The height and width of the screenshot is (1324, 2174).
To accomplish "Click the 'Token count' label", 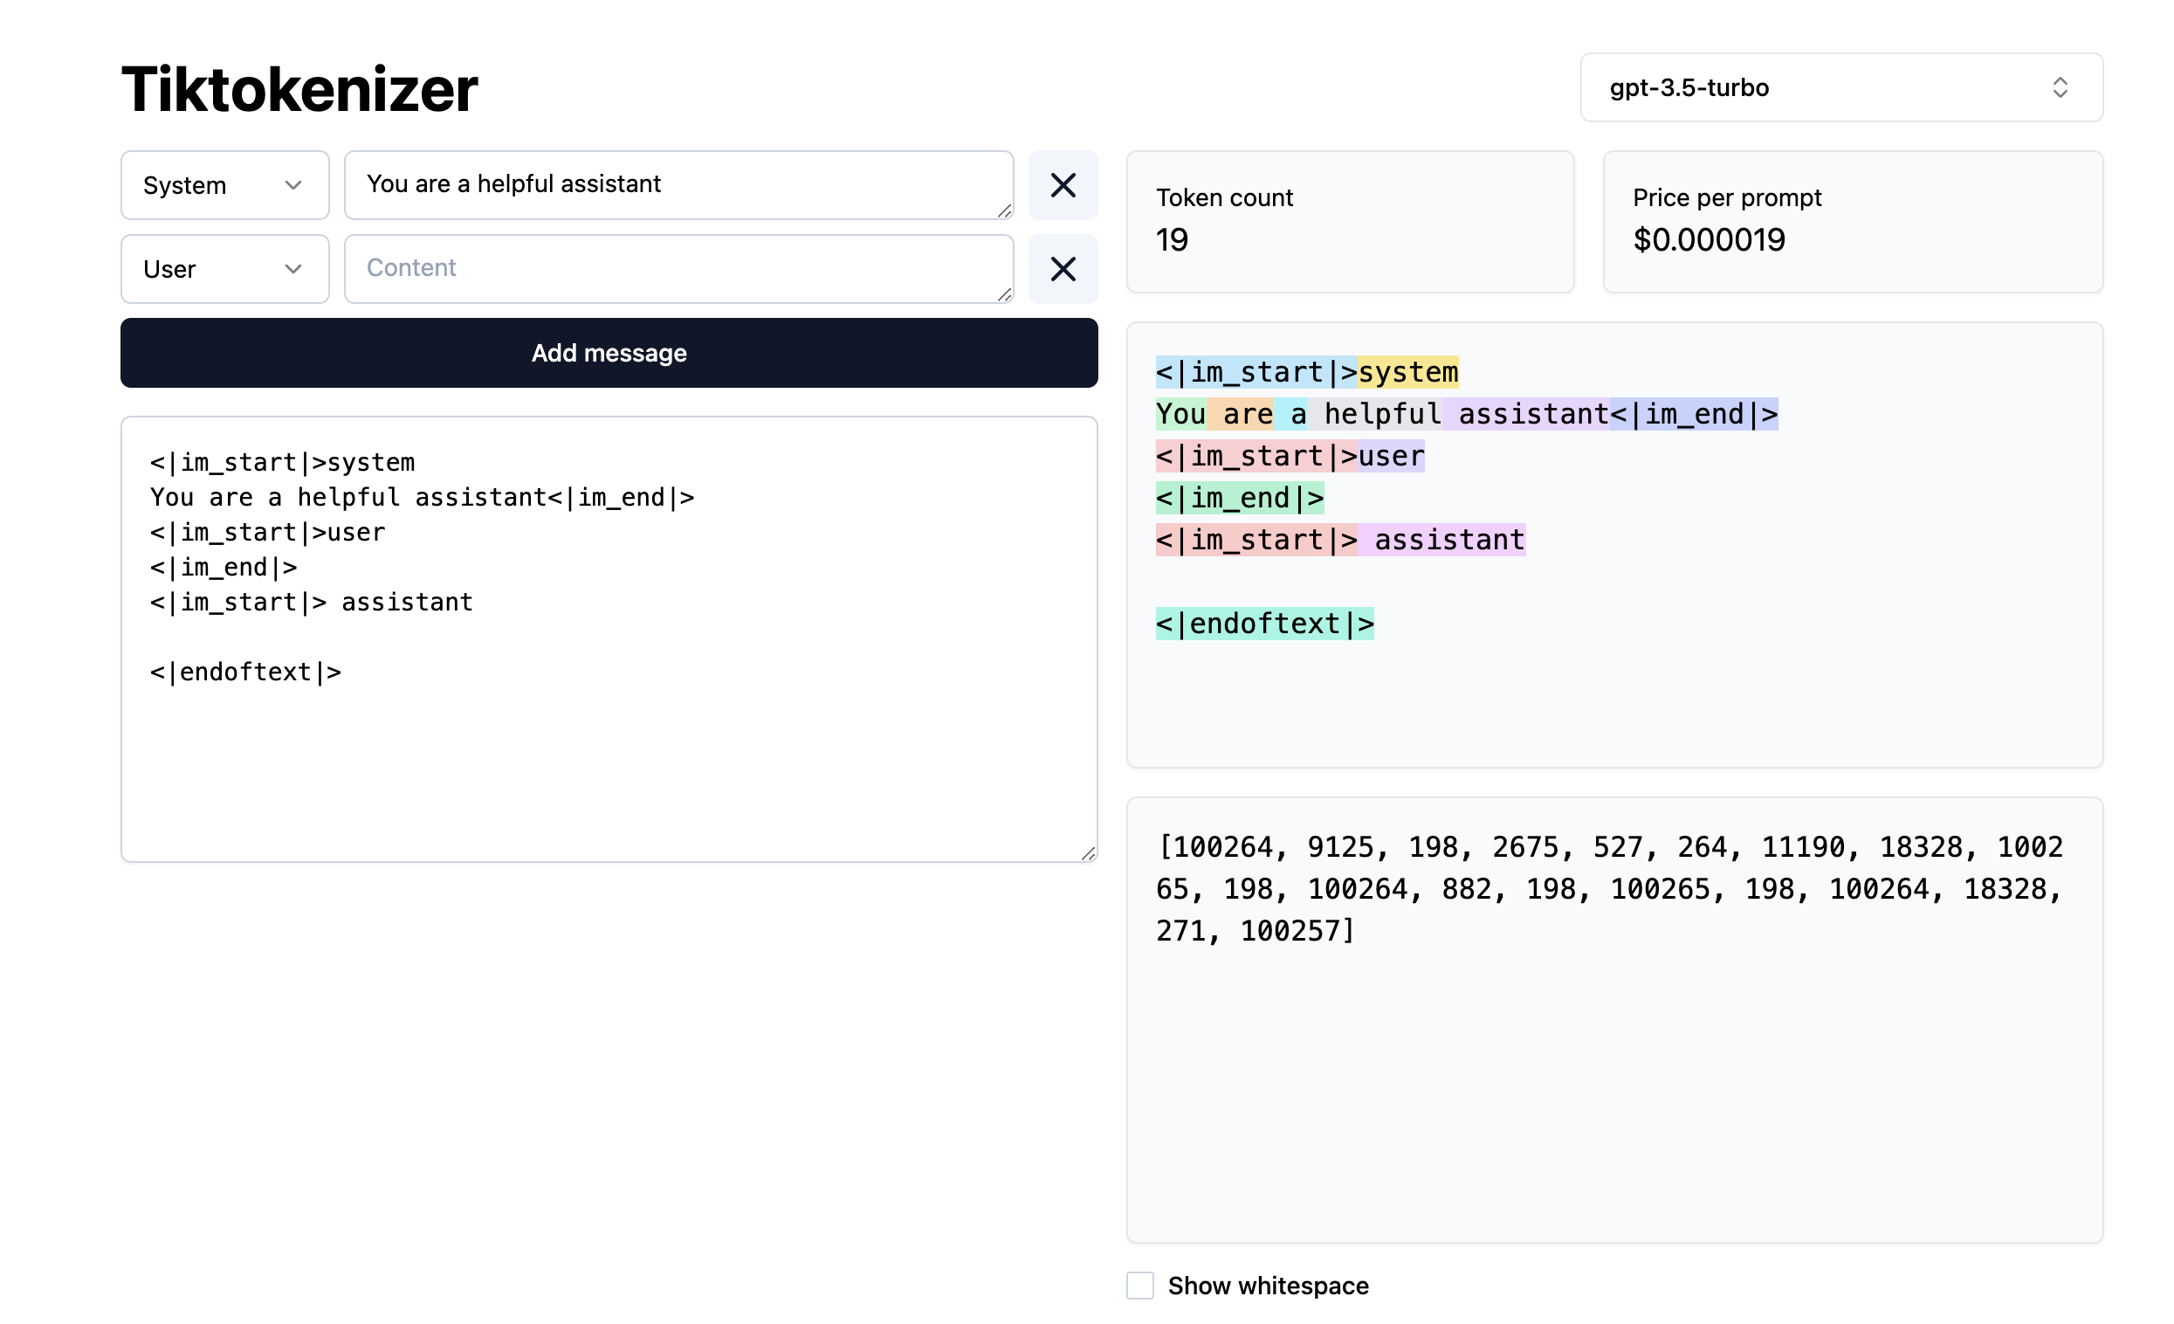I will [x=1225, y=197].
